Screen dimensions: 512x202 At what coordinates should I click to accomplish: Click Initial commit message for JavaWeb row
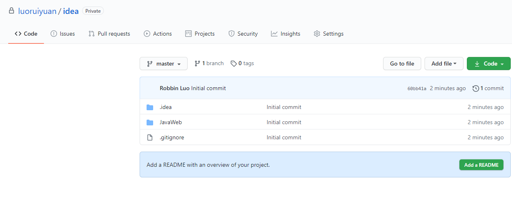click(x=284, y=122)
